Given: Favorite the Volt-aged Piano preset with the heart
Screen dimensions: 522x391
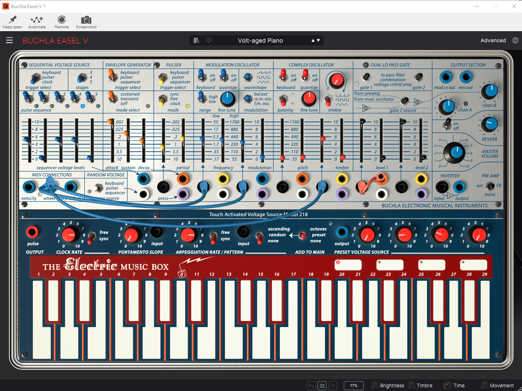Looking at the screenshot, I should pos(209,40).
